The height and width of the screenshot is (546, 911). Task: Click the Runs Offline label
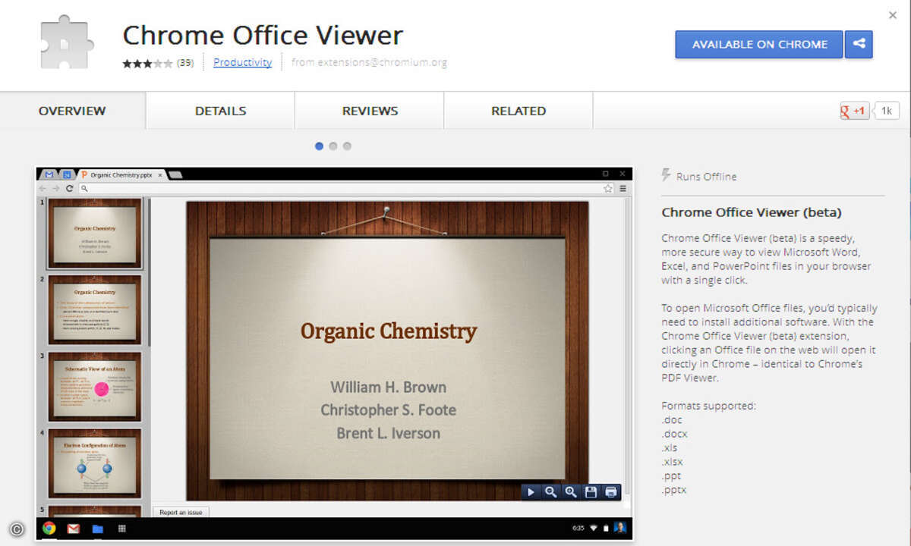coord(706,177)
